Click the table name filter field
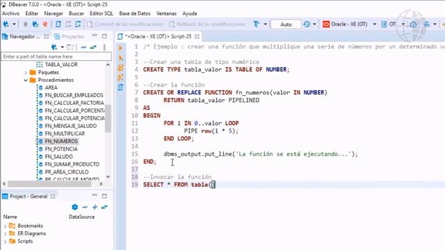The height and width of the screenshot is (250, 445). [56, 56]
